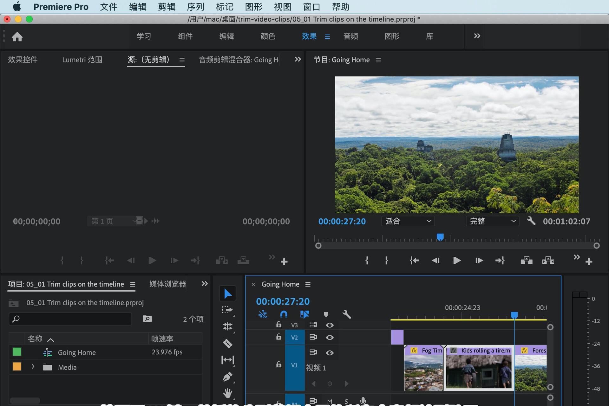The height and width of the screenshot is (406, 609).
Task: Switch to the 学习 workspace
Action: click(144, 36)
